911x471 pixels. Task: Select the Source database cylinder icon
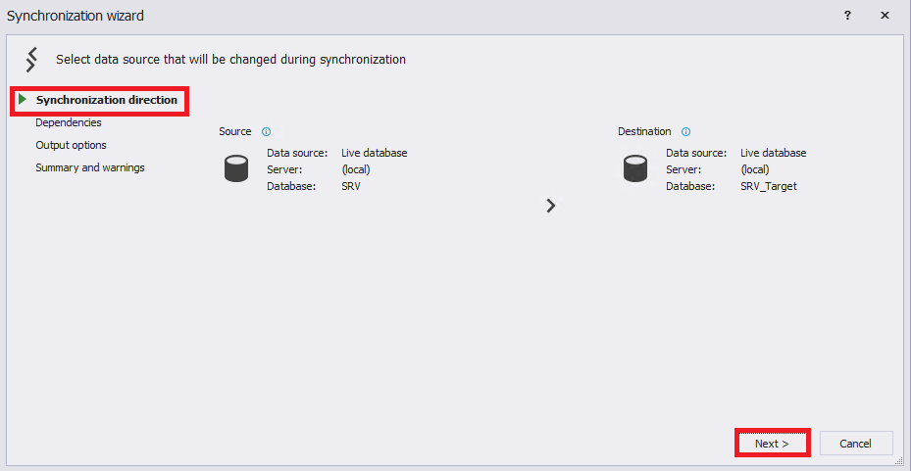coord(236,169)
